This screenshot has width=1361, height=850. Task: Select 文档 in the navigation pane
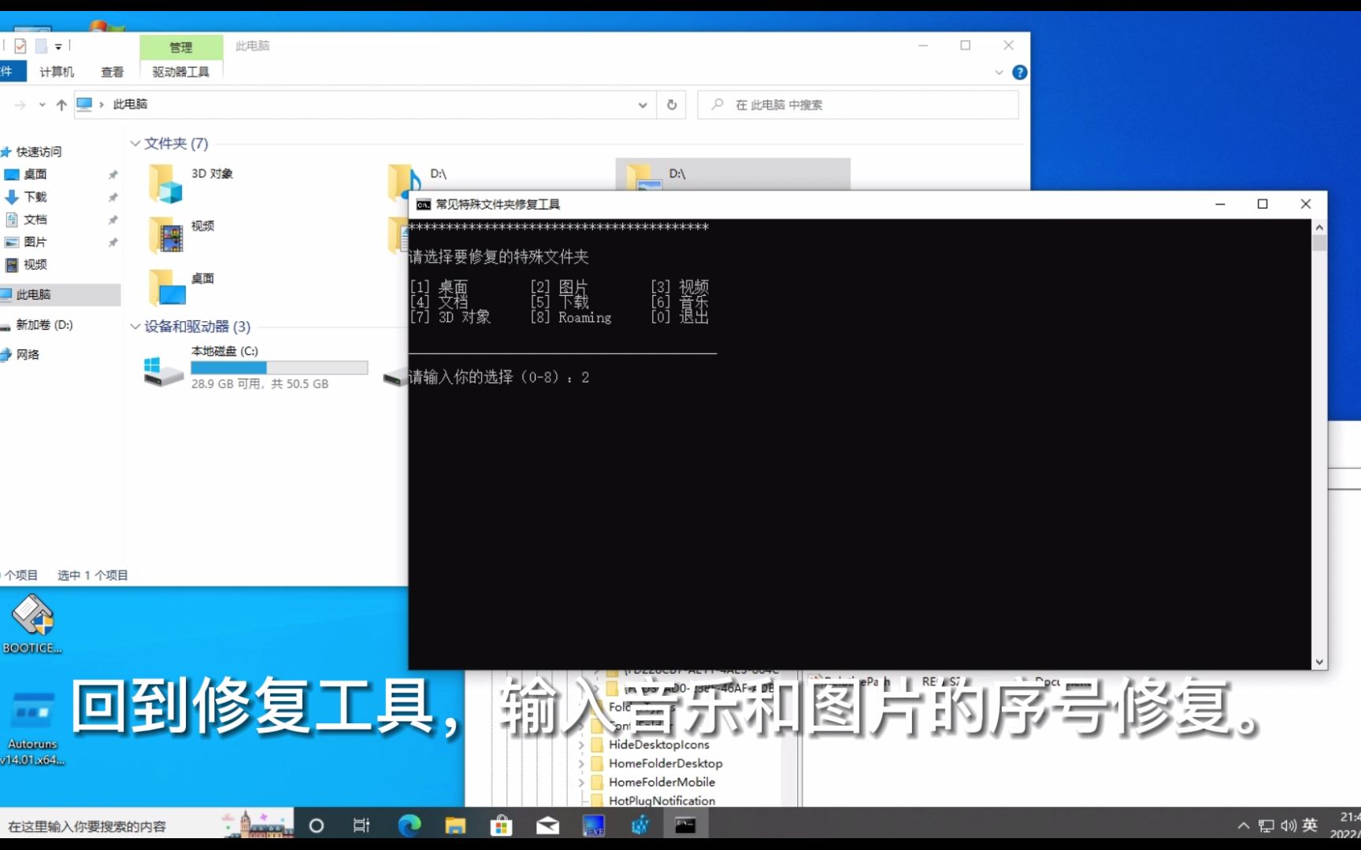click(x=35, y=220)
